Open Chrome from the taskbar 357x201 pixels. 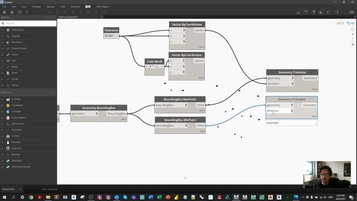pos(31,197)
